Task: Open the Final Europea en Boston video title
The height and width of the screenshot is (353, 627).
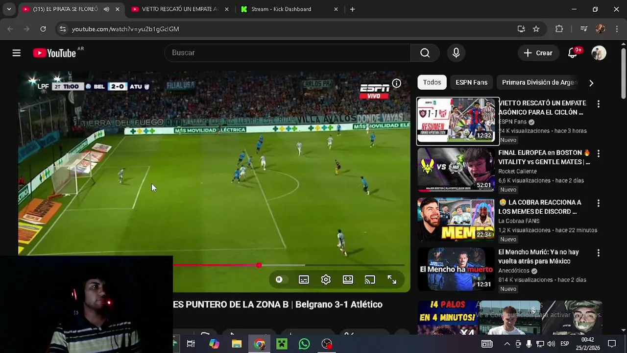Action: click(x=544, y=157)
